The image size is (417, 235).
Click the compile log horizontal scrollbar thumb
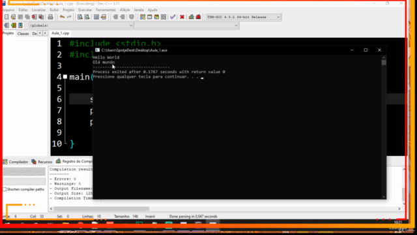click(102, 209)
